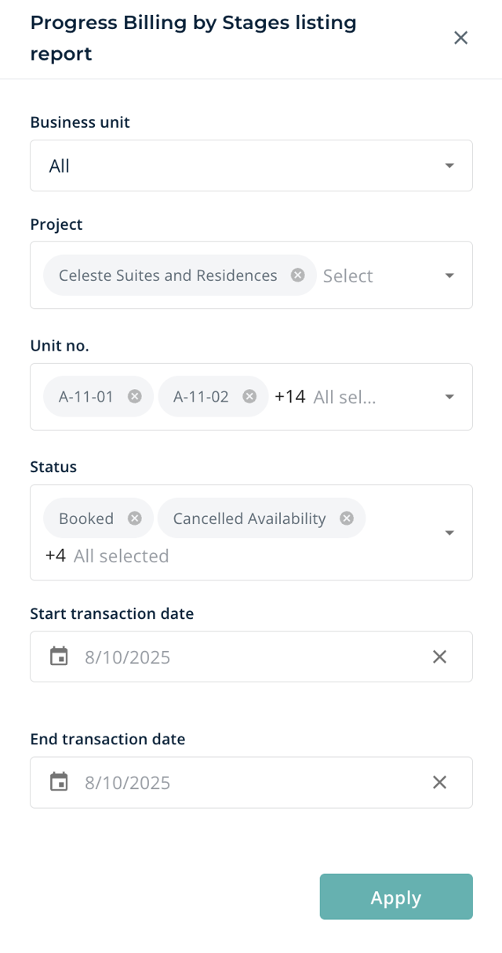Open the Business unit dropdown
Screen dimensions: 502x953
pyautogui.click(x=251, y=166)
